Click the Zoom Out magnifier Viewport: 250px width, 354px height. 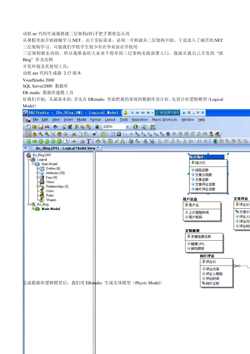(x=47, y=134)
